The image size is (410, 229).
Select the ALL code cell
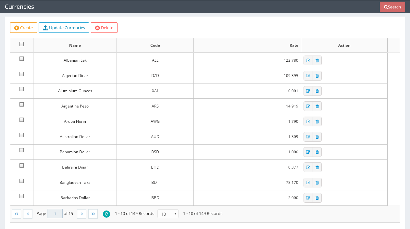pos(155,60)
